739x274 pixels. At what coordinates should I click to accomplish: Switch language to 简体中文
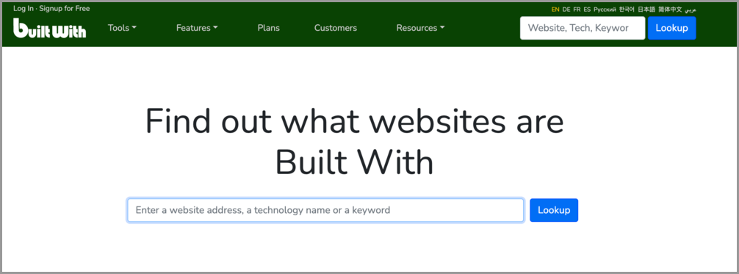[670, 10]
